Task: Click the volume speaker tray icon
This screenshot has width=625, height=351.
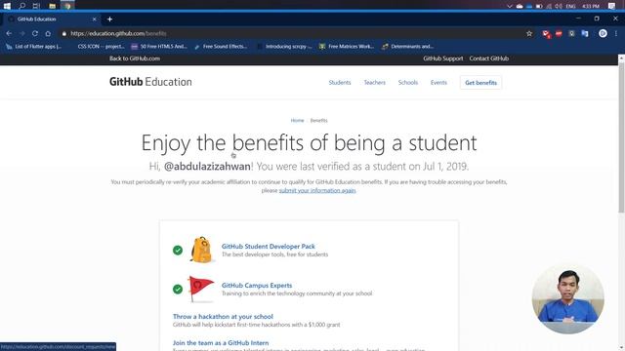Action: click(x=559, y=6)
